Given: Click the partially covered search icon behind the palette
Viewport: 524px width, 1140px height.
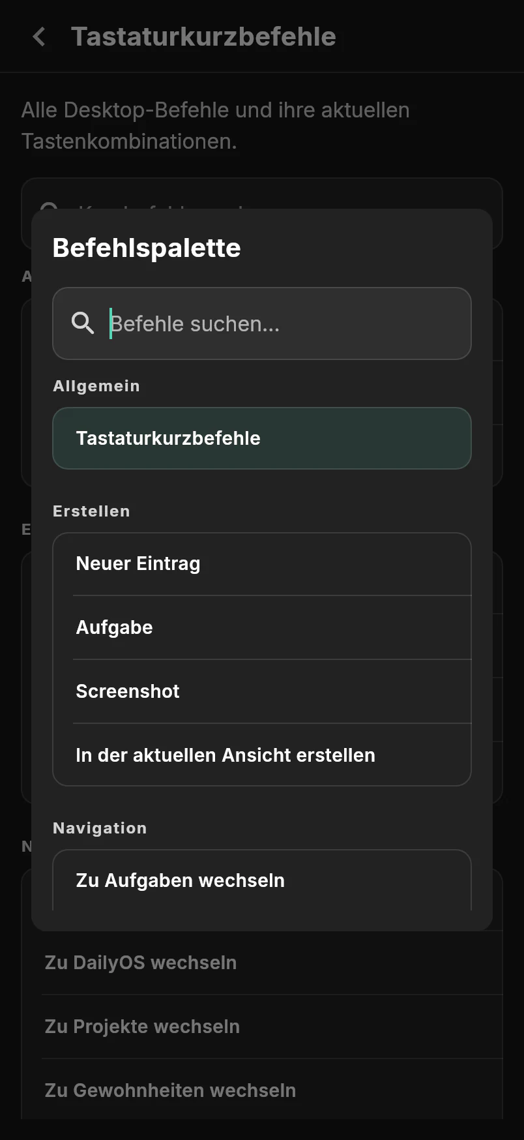Looking at the screenshot, I should click(49, 206).
